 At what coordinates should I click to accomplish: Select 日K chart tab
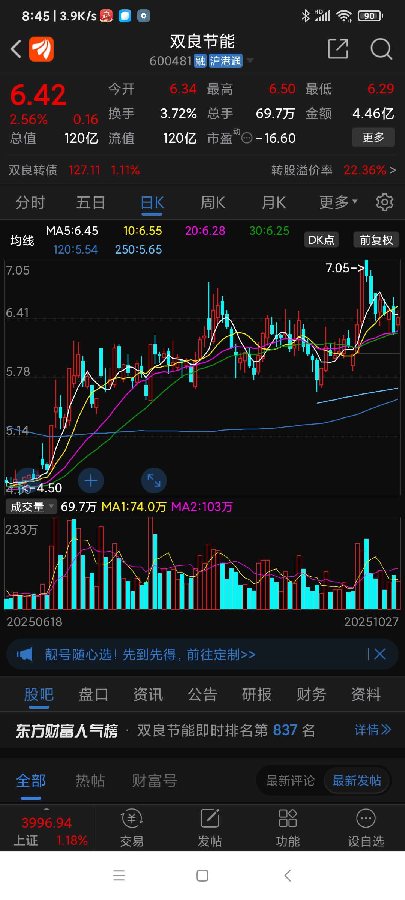coord(152,203)
